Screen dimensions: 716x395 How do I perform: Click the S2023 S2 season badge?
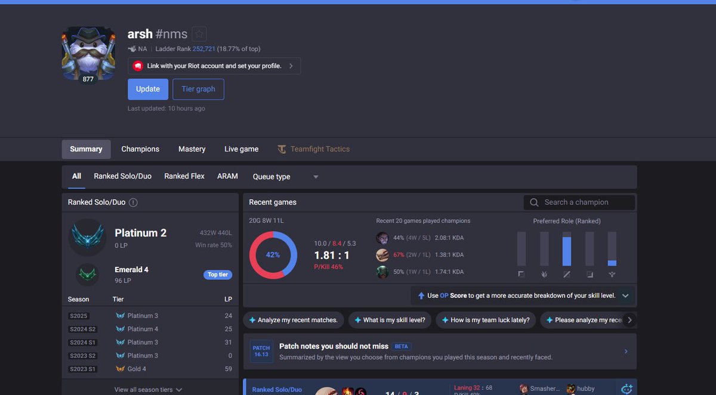[82, 356]
